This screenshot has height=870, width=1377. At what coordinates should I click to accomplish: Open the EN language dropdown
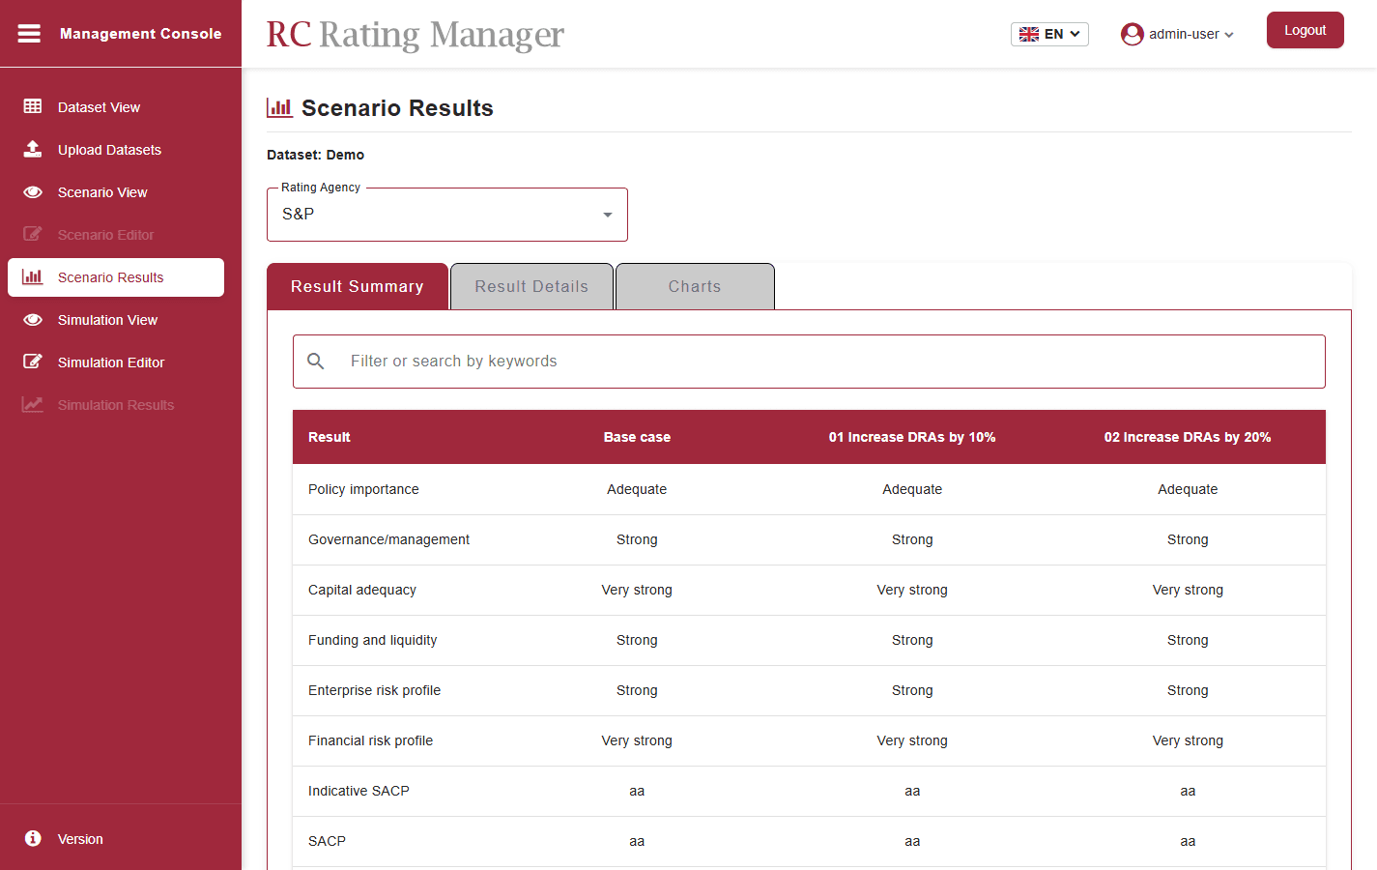[x=1049, y=34]
